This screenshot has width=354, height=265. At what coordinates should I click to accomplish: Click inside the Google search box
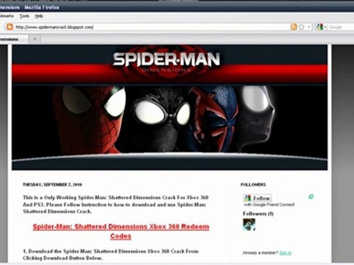tap(340, 27)
